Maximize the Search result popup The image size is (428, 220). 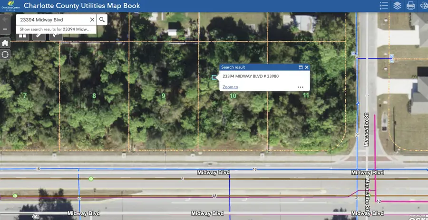click(301, 67)
